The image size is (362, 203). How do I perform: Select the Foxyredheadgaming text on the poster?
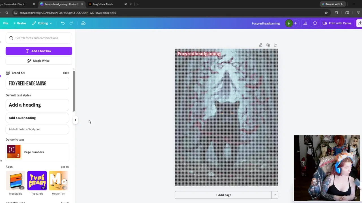(199, 54)
